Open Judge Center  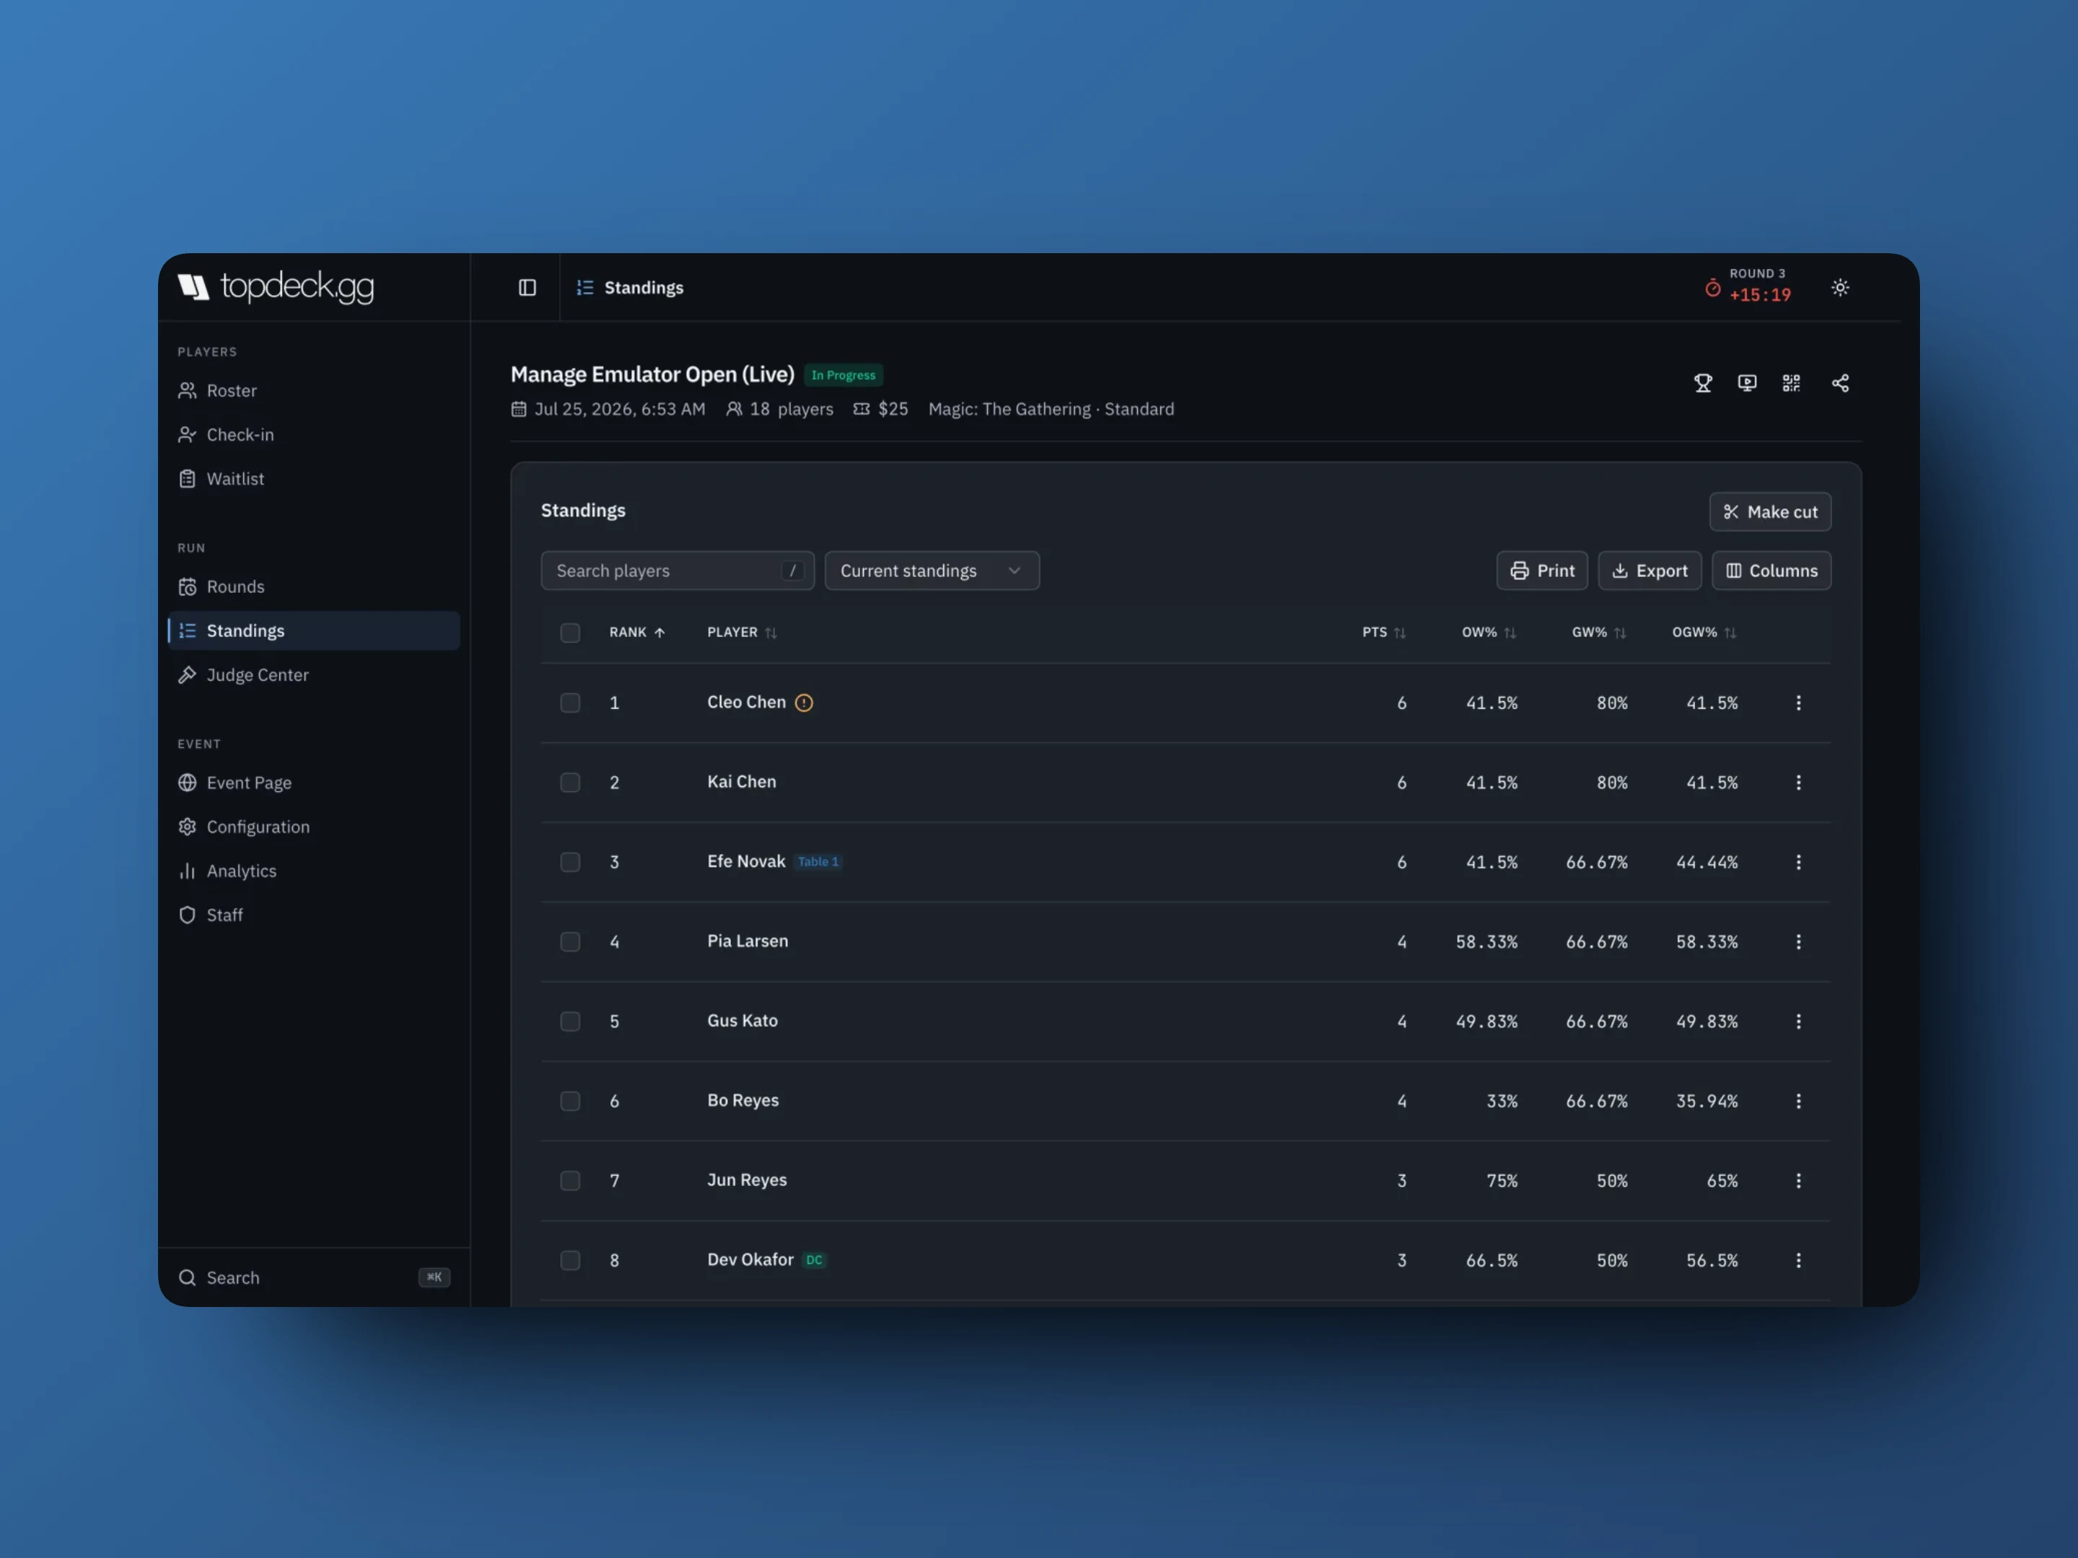point(314,675)
